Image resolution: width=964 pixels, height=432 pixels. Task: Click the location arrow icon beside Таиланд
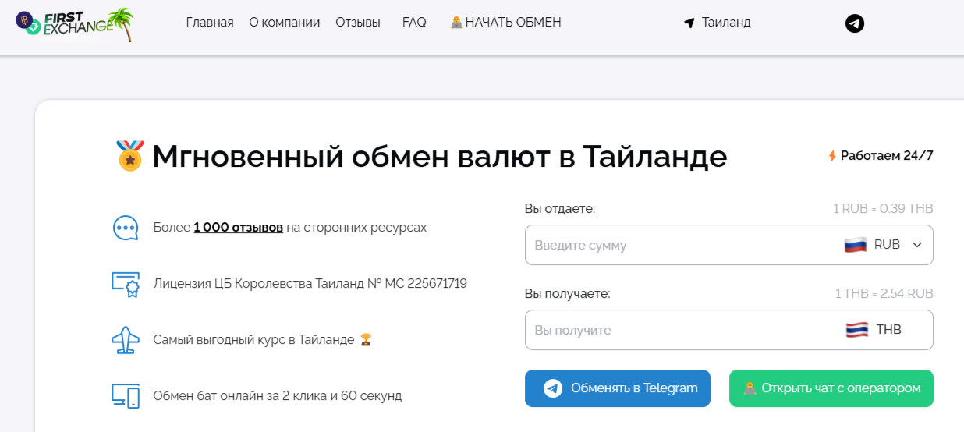coord(689,23)
